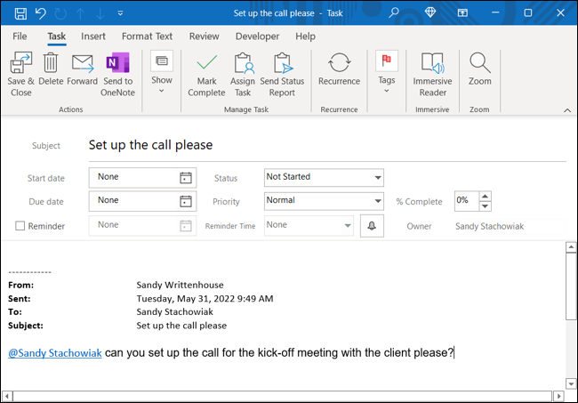Open the Status dropdown
Screen dimensions: 578x403
pyautogui.click(x=378, y=178)
